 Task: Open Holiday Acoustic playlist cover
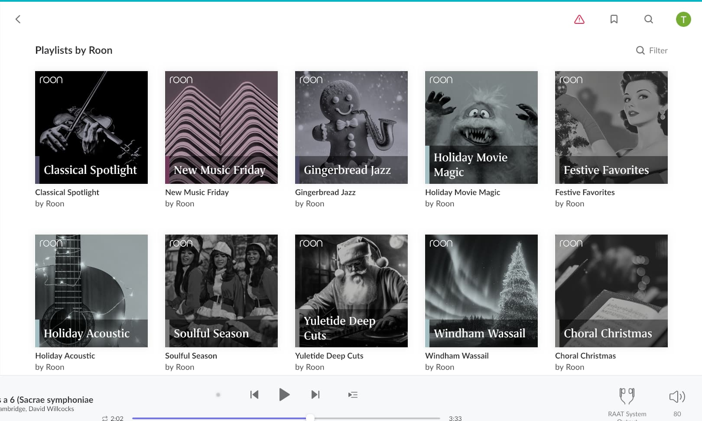91,291
